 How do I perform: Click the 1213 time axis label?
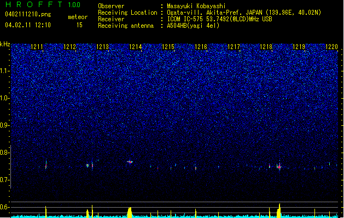[x=102, y=47]
